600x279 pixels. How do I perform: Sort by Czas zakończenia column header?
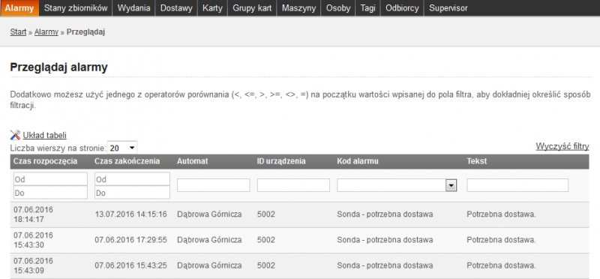pos(127,161)
